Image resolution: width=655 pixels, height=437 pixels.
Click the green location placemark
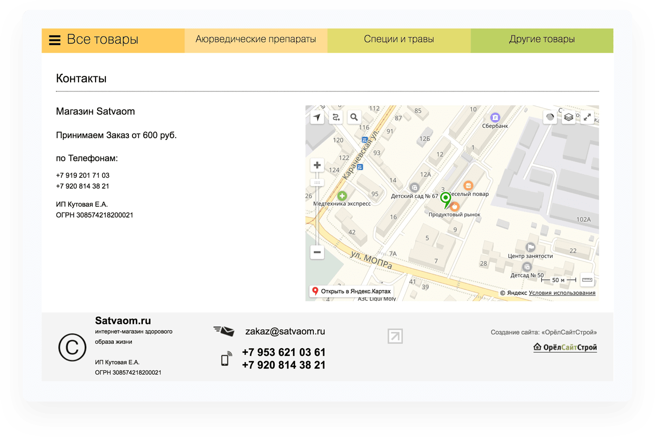446,200
